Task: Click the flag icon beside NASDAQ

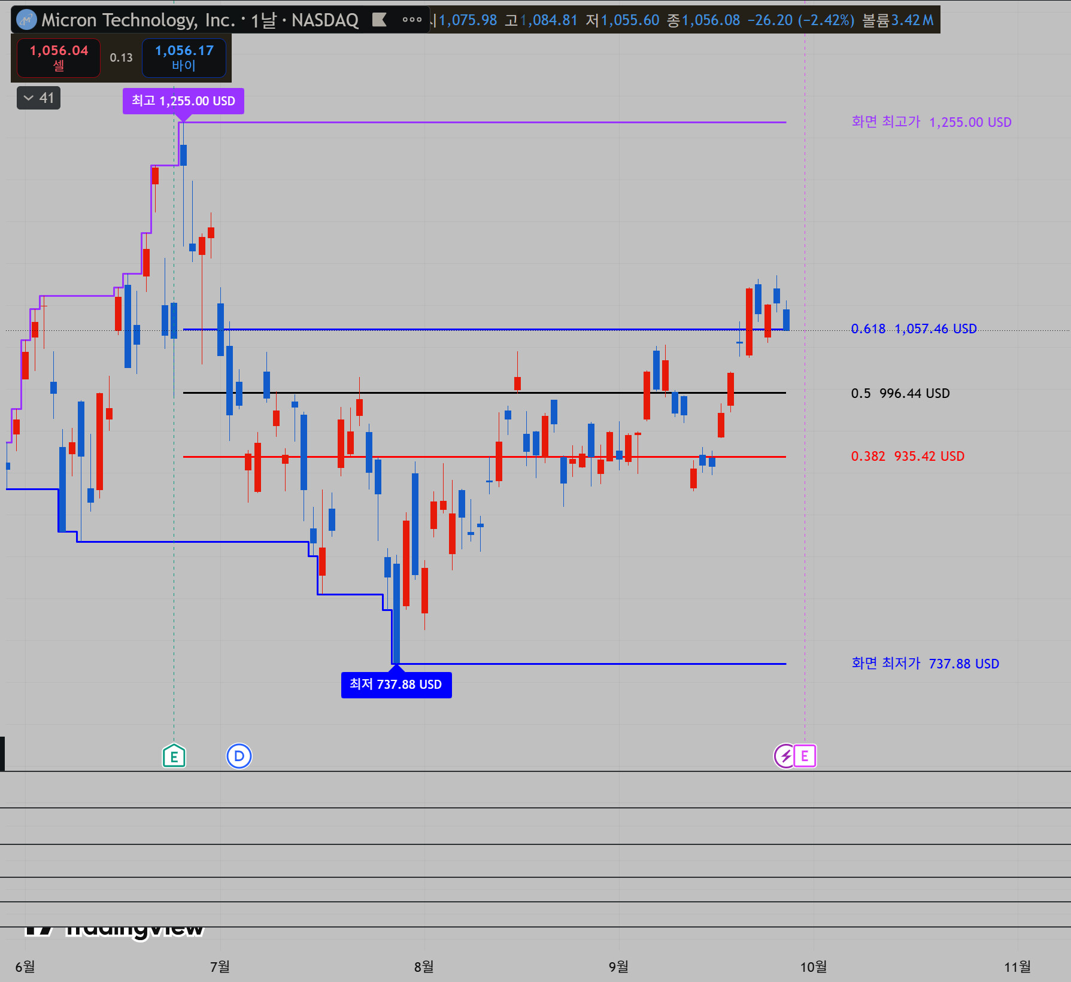Action: tap(379, 20)
